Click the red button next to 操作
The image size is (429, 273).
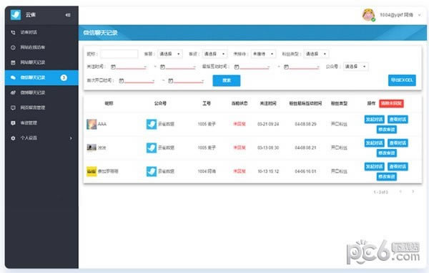(391, 103)
